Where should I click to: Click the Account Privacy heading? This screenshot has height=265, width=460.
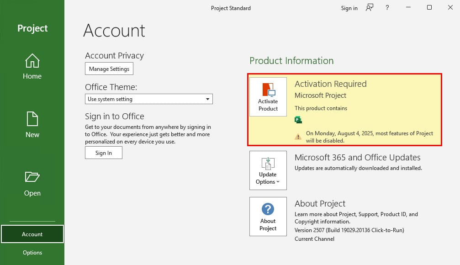(114, 55)
